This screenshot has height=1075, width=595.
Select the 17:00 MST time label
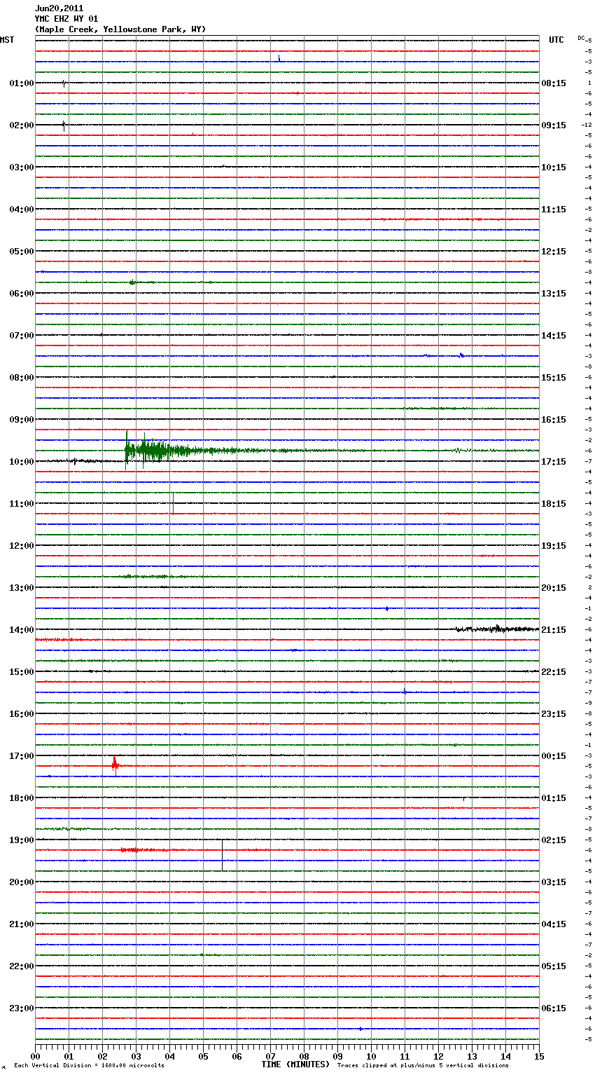pos(22,756)
